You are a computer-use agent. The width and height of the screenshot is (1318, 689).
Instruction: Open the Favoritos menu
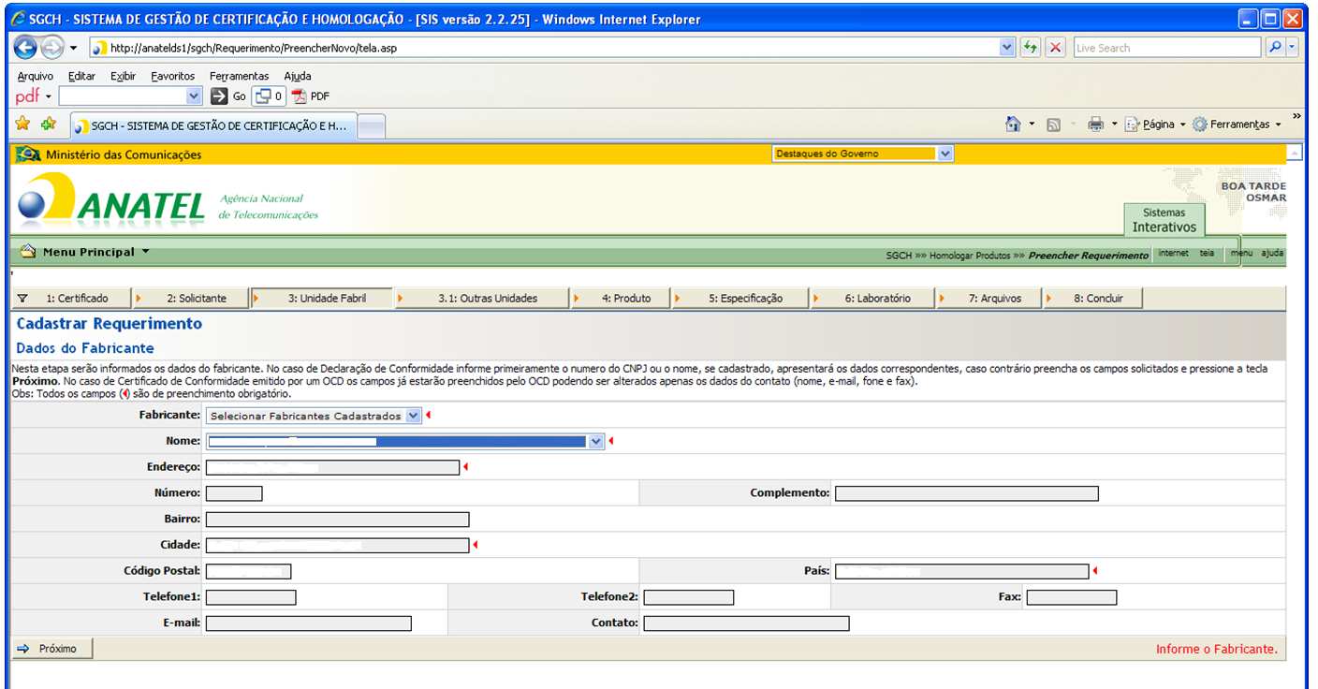[173, 76]
